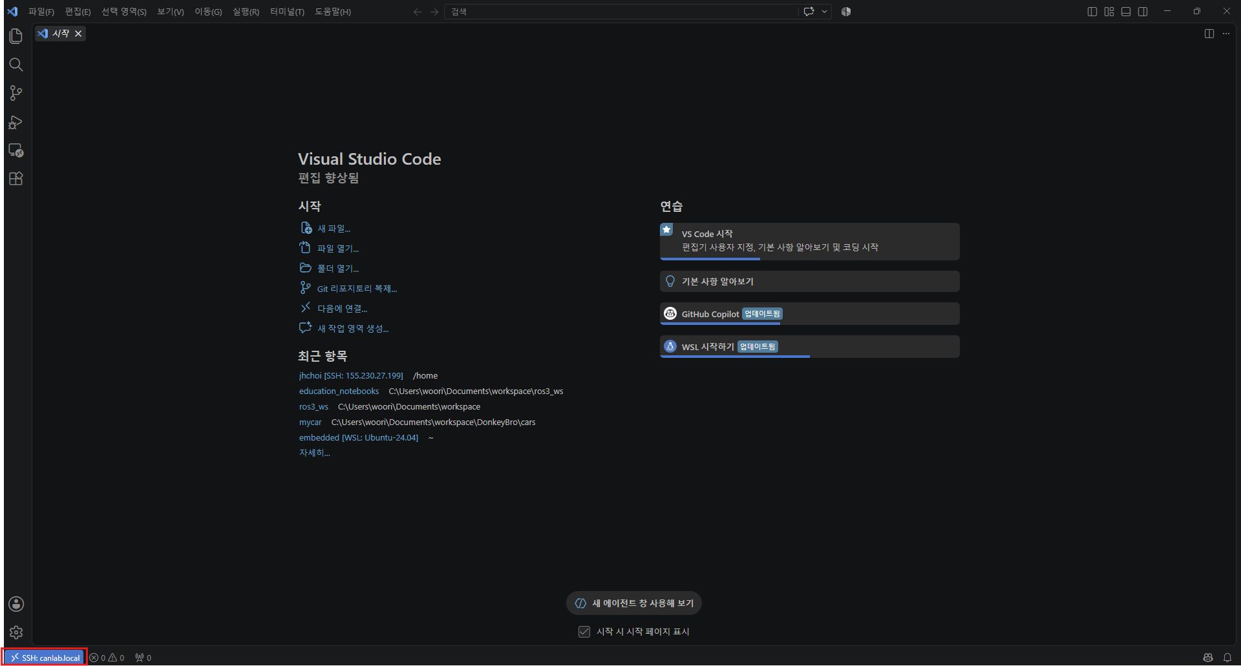Open the Extensions view
The image size is (1241, 666).
point(16,179)
